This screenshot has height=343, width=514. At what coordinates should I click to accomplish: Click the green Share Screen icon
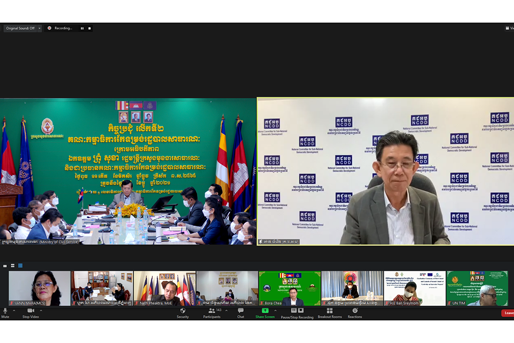coord(265,311)
